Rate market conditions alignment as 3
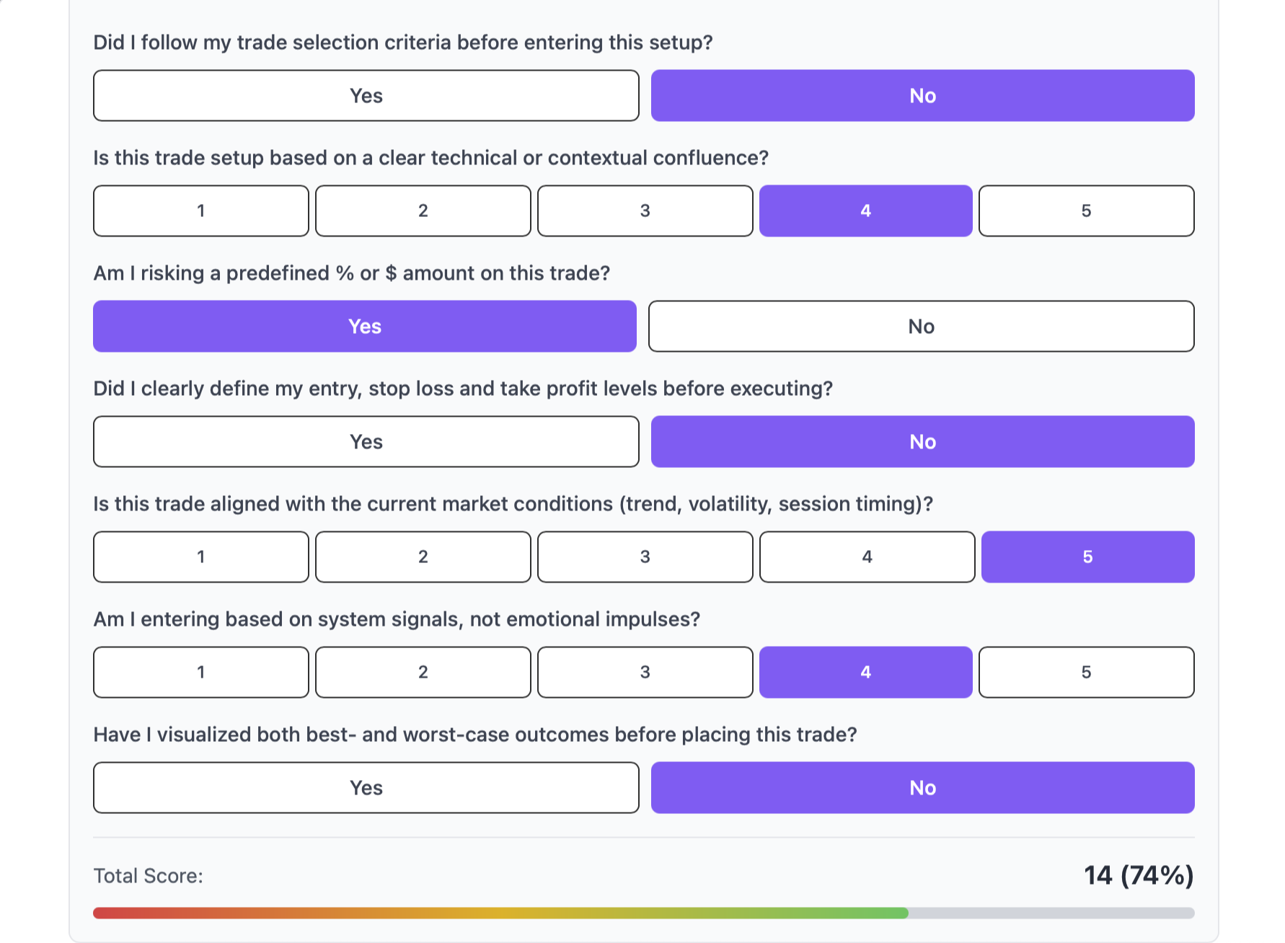The height and width of the screenshot is (943, 1285). pyautogui.click(x=645, y=557)
